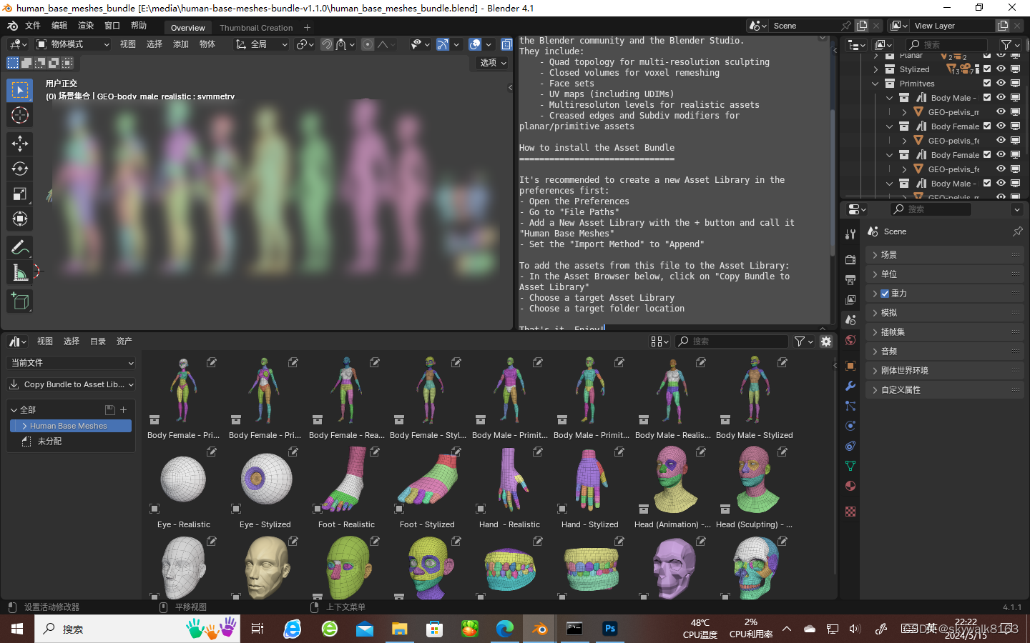The width and height of the screenshot is (1030, 643).
Task: Add new catalog with plus beside 全部
Action: click(x=123, y=410)
